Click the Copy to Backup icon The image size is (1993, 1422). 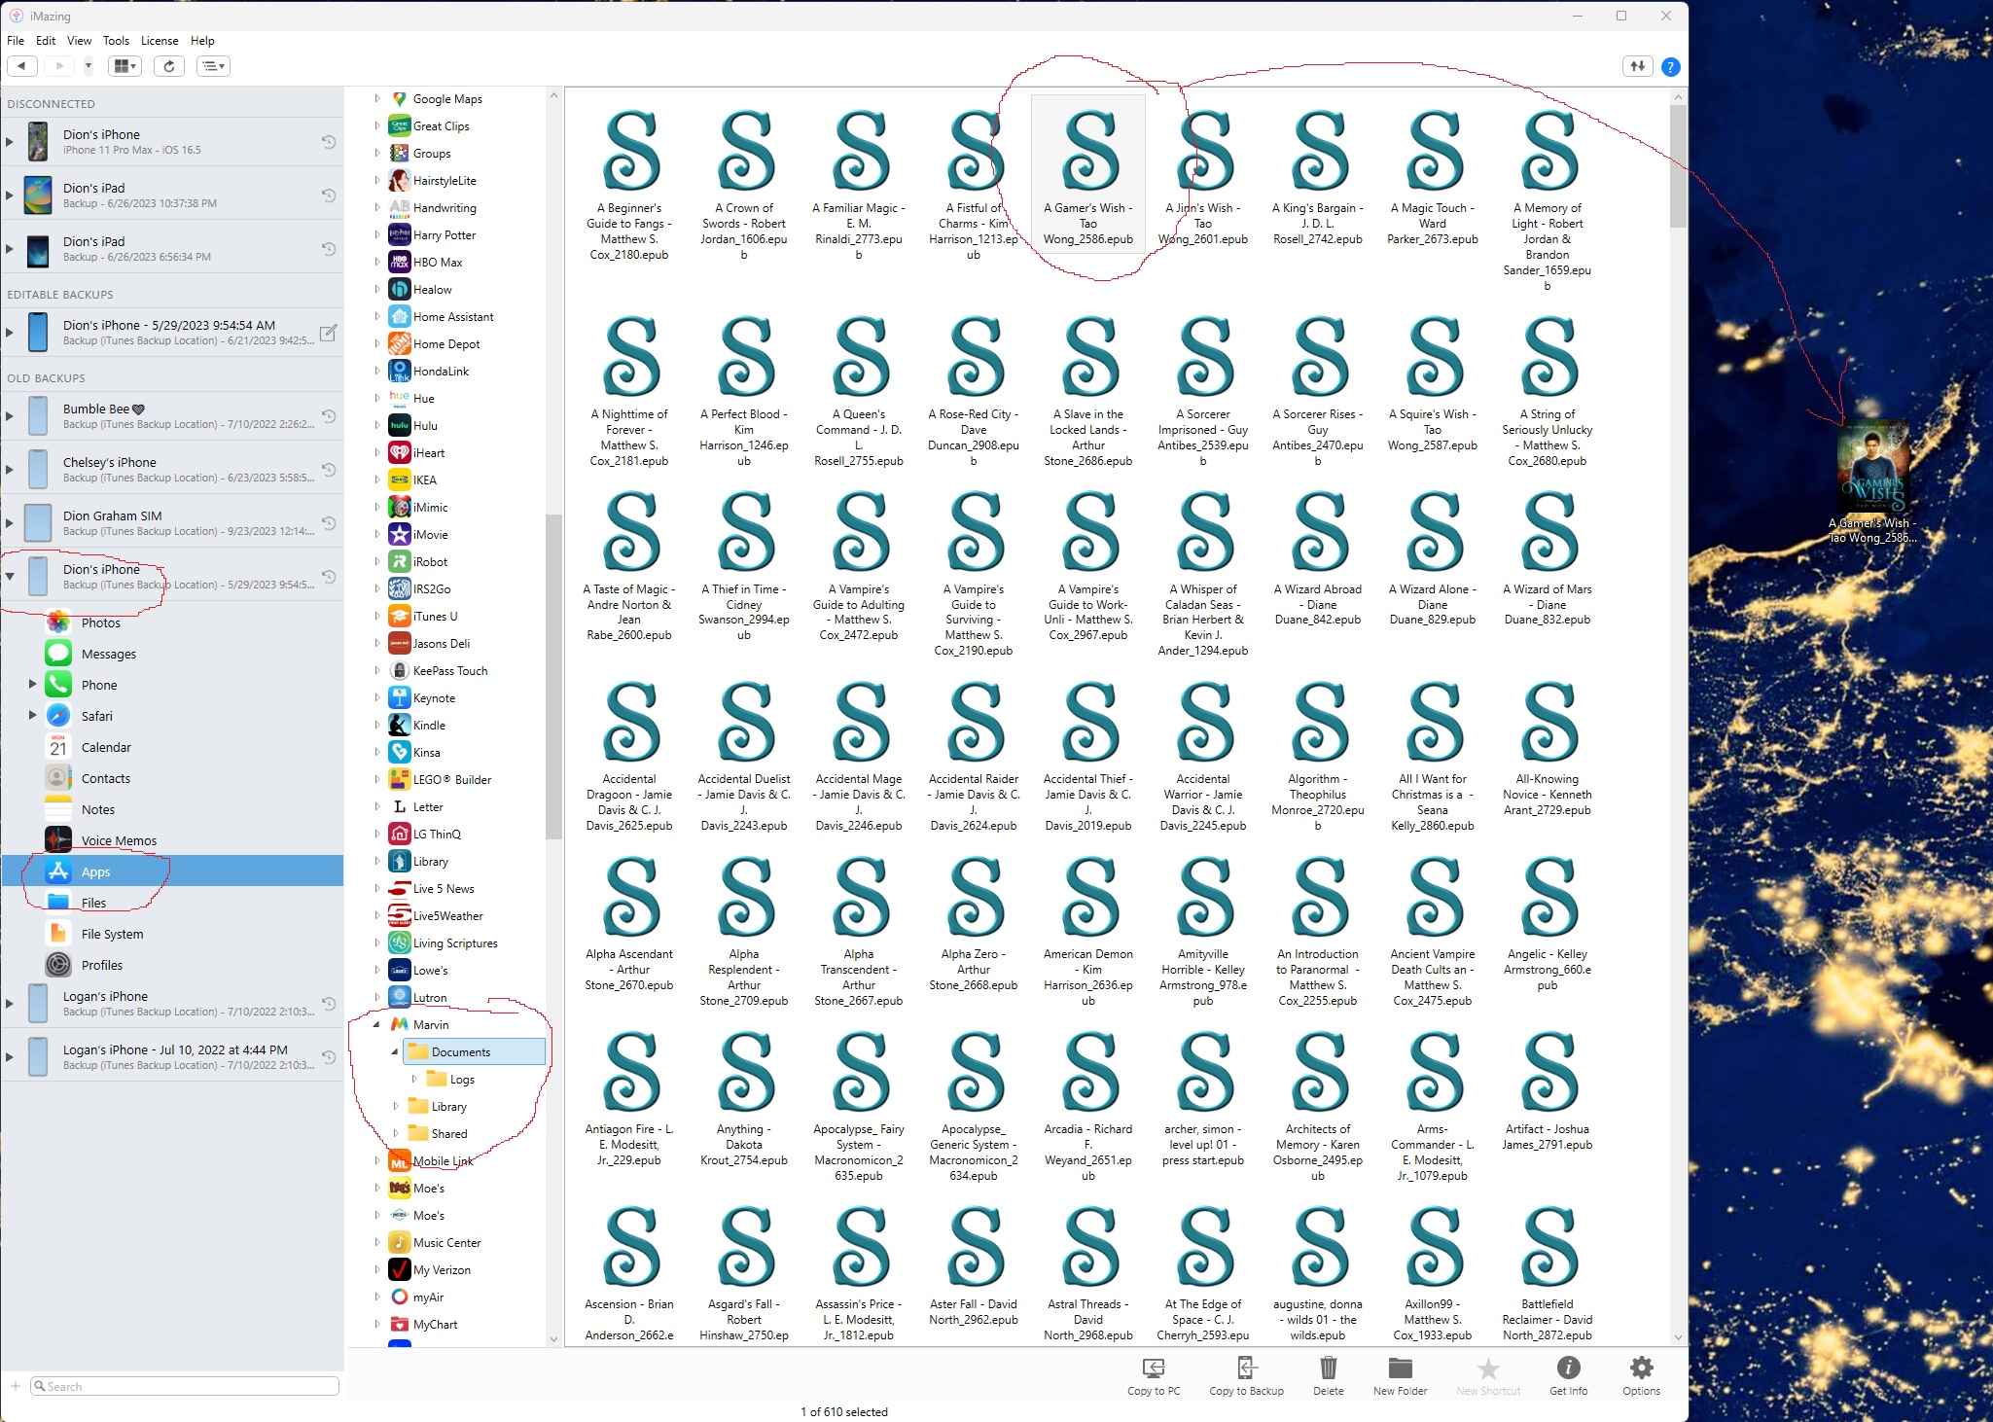coord(1246,1369)
